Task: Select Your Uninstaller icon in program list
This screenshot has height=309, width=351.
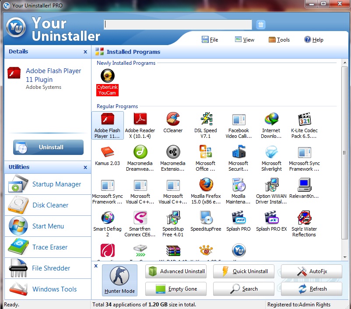Action: pos(239,250)
